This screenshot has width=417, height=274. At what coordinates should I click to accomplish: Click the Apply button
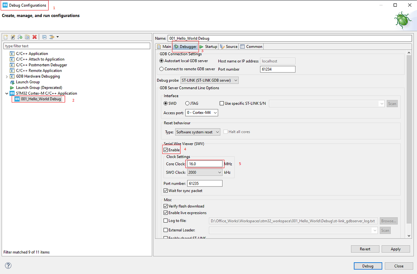(x=395, y=249)
